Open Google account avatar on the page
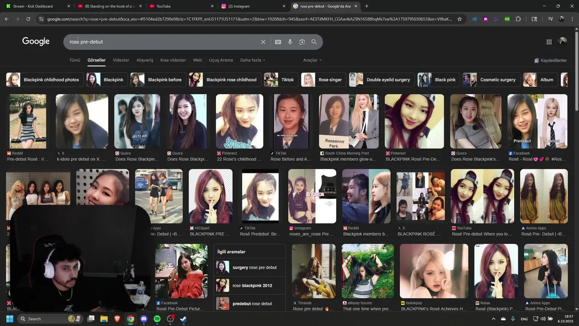 (562, 42)
